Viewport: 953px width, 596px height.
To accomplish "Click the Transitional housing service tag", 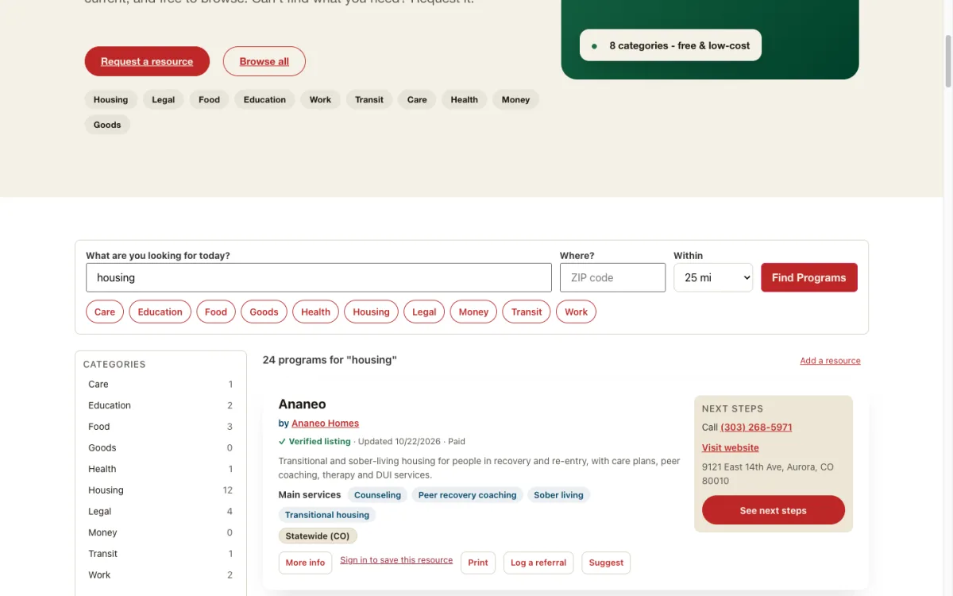I will (x=327, y=515).
